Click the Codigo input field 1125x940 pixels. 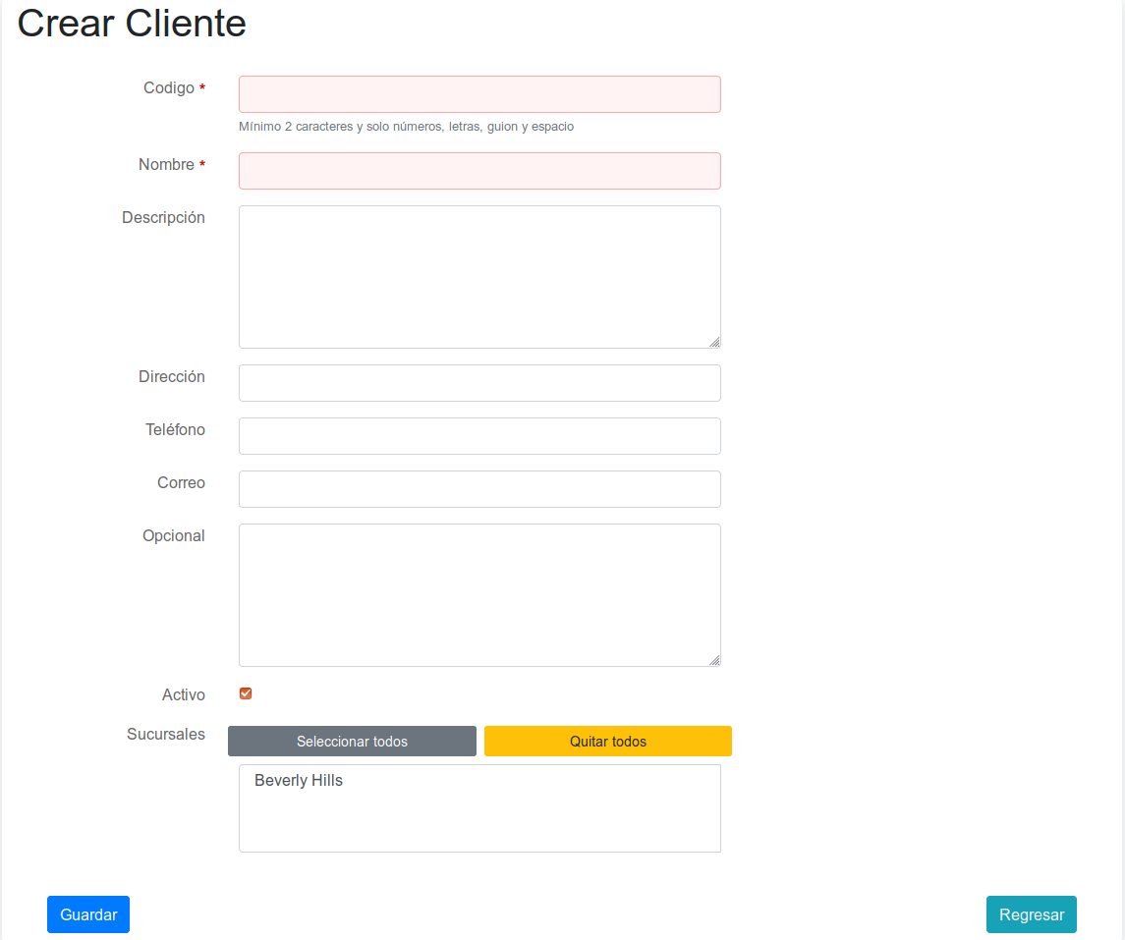tap(479, 94)
